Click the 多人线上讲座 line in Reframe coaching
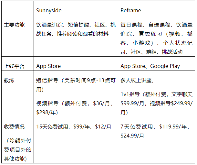197x165 pixels. pos(139,80)
